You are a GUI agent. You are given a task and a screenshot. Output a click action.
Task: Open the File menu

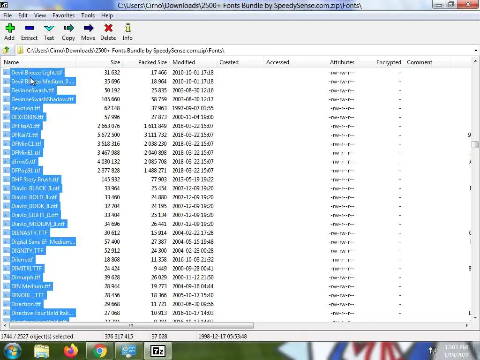(x=7, y=15)
